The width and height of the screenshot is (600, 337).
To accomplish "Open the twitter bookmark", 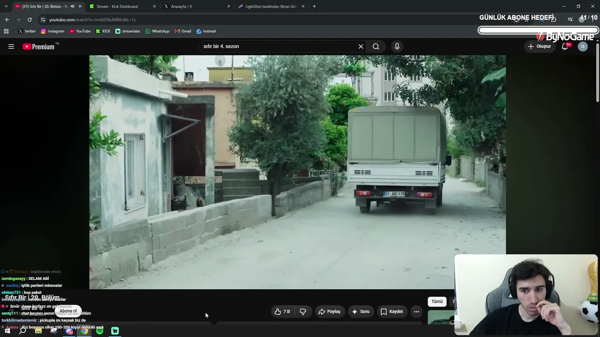I will click(x=27, y=31).
